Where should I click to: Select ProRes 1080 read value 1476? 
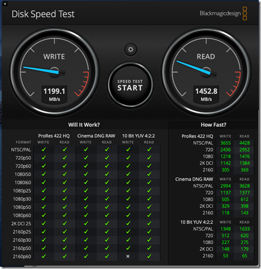pyautogui.click(x=245, y=156)
